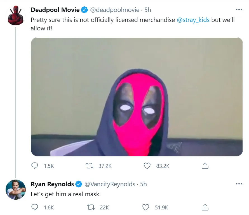Like Ryan Reynolds' reply
Screen dimensions: 249x215
tap(146, 207)
